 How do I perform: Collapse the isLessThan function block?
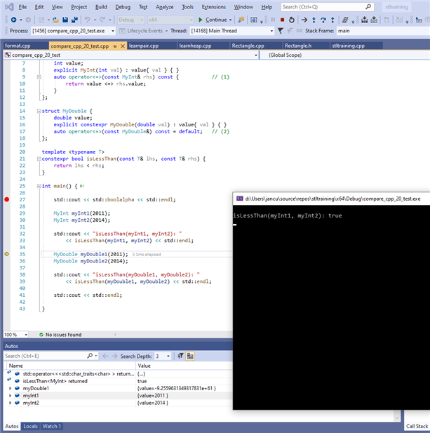37,159
